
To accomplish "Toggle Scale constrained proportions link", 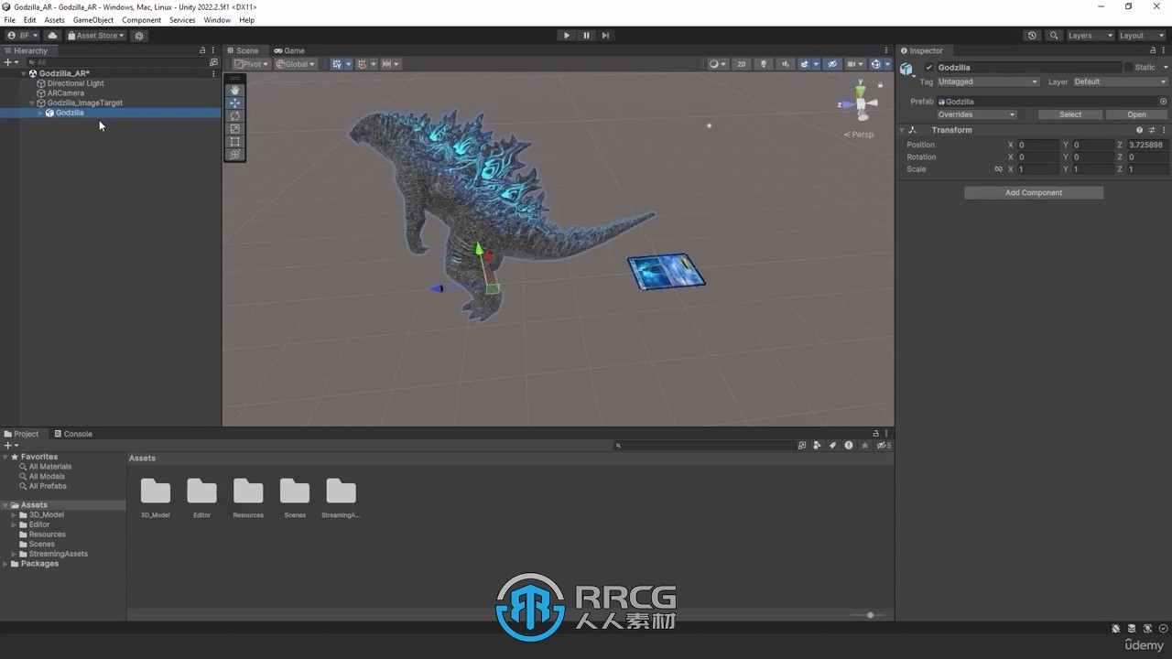I will click(998, 169).
